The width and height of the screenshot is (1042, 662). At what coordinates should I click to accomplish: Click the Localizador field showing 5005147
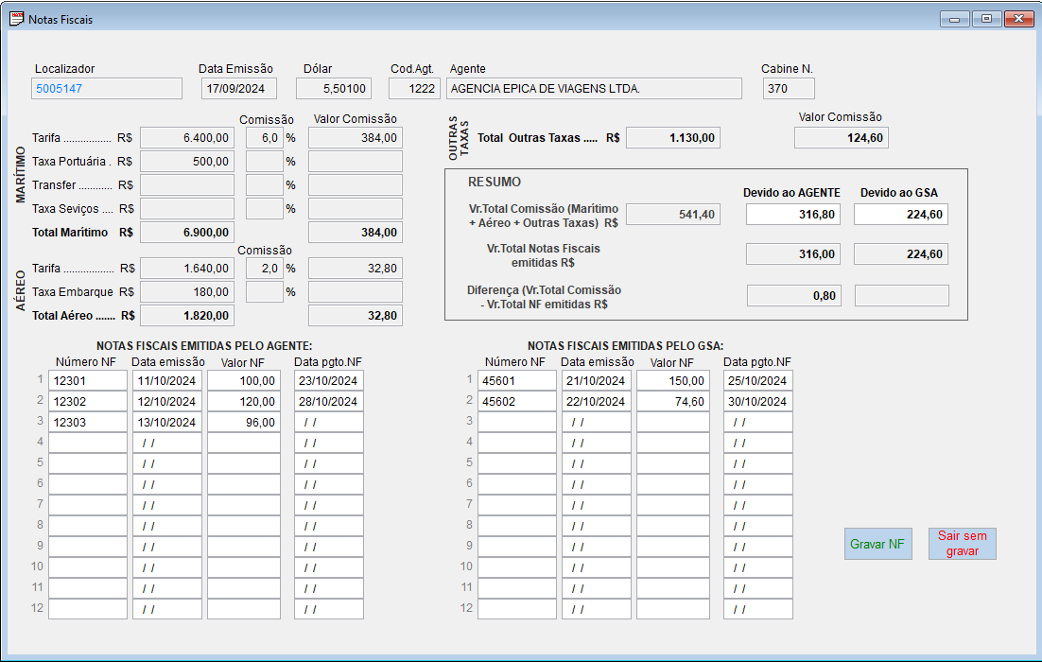pos(106,88)
